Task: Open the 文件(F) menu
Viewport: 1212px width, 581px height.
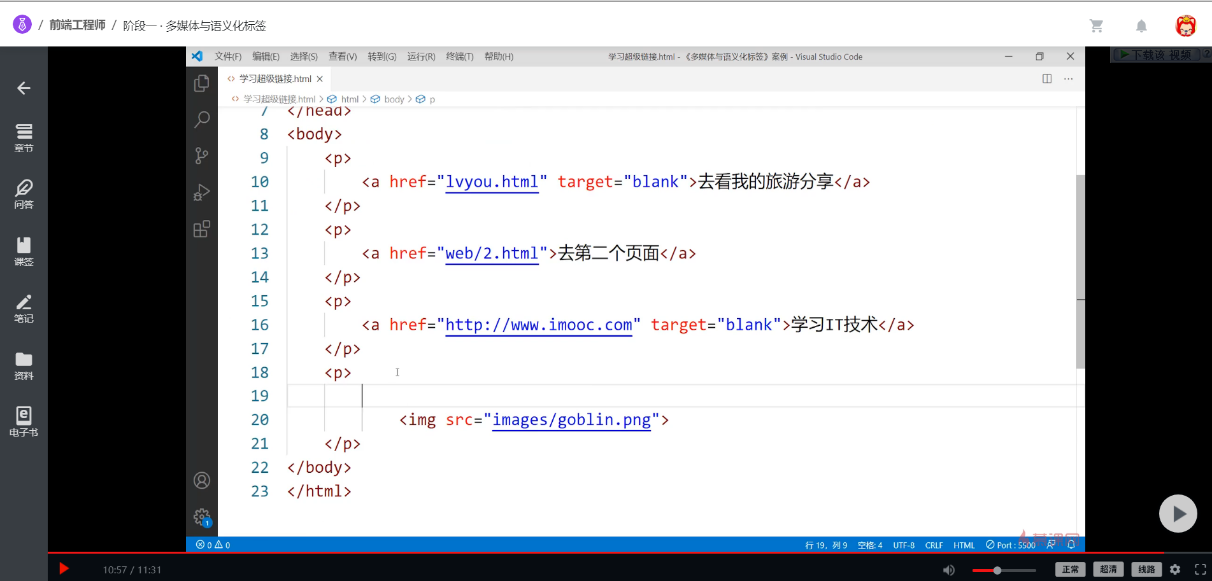Action: [228, 57]
